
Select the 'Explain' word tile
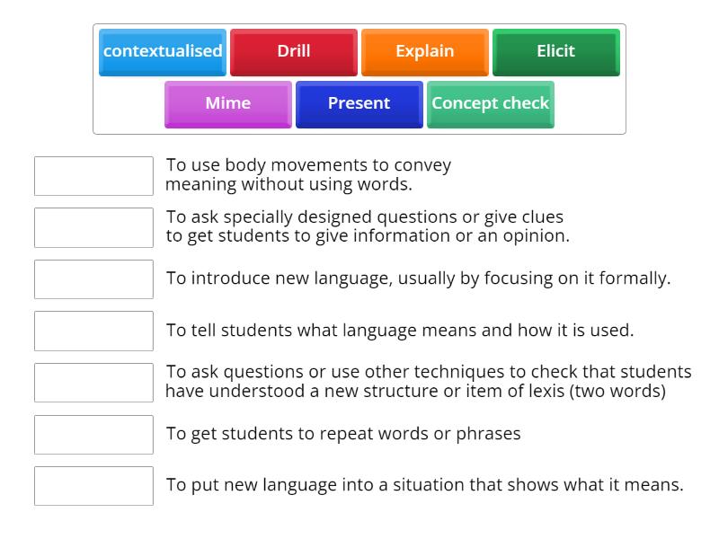coord(424,51)
